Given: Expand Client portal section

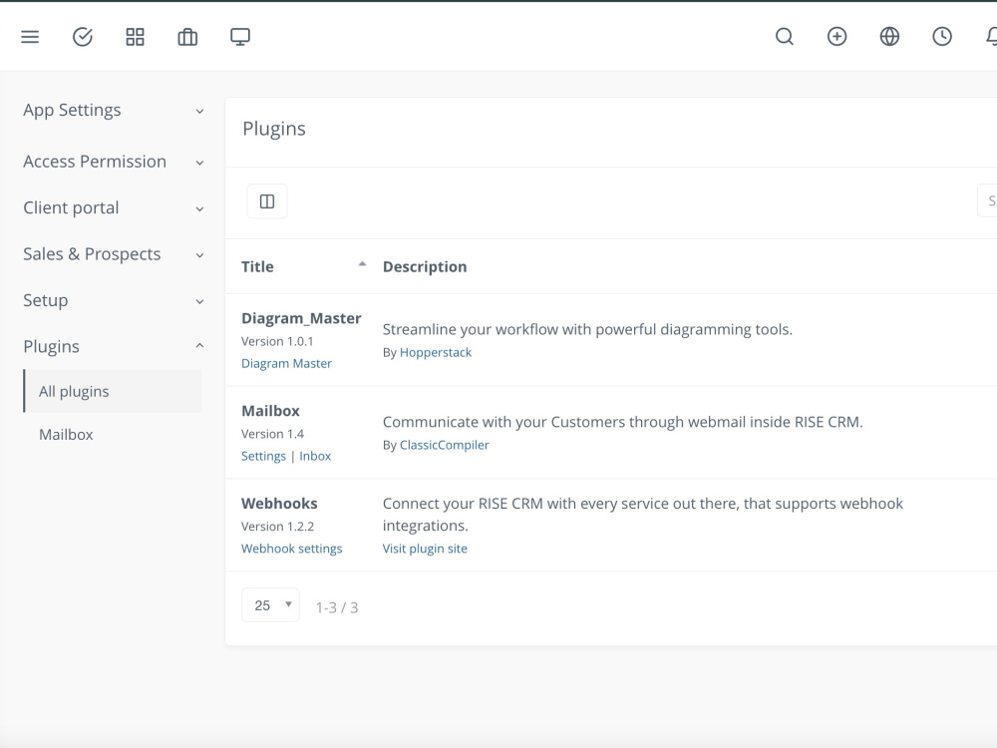Looking at the screenshot, I should pyautogui.click(x=114, y=208).
